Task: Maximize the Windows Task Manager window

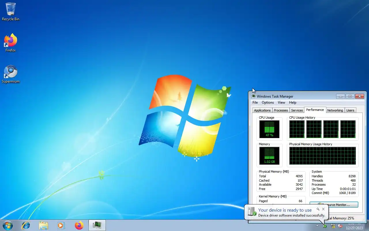Action: point(350,96)
